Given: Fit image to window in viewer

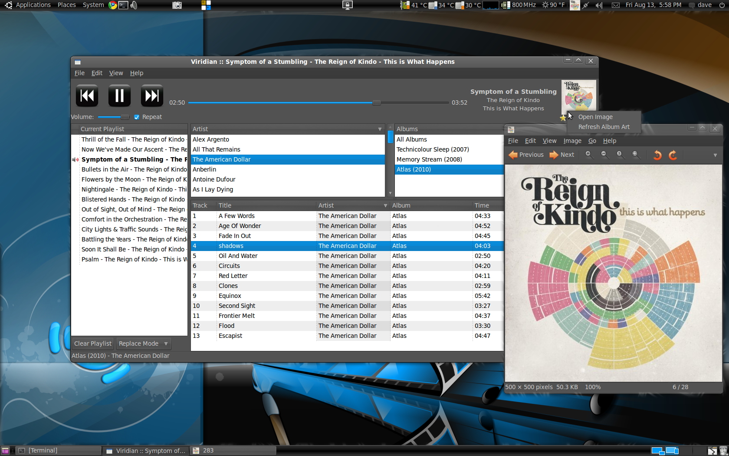Looking at the screenshot, I should click(636, 155).
